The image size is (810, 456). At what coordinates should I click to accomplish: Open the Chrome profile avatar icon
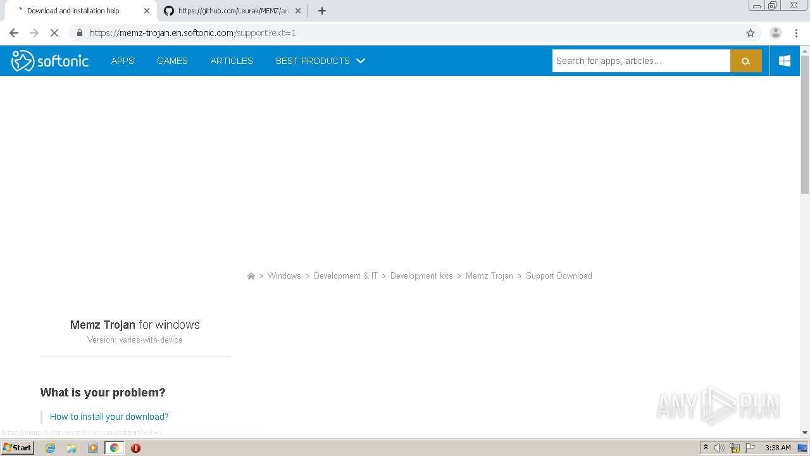click(x=775, y=33)
